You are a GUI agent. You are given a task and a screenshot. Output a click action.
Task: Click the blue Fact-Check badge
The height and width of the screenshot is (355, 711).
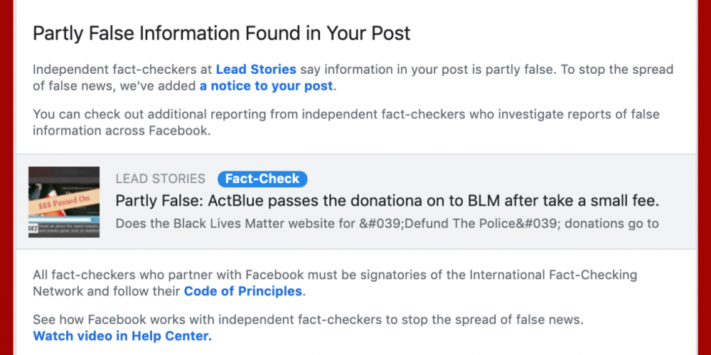262,179
